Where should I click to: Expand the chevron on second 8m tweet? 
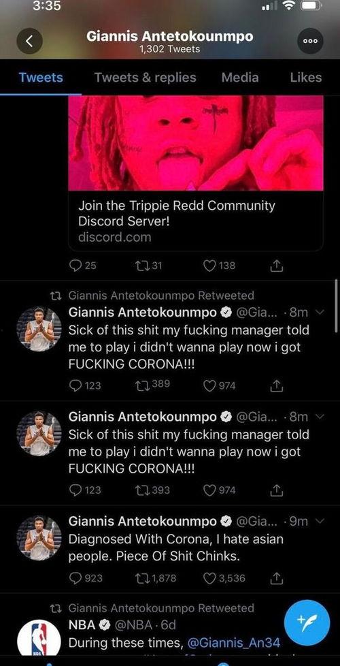click(320, 417)
